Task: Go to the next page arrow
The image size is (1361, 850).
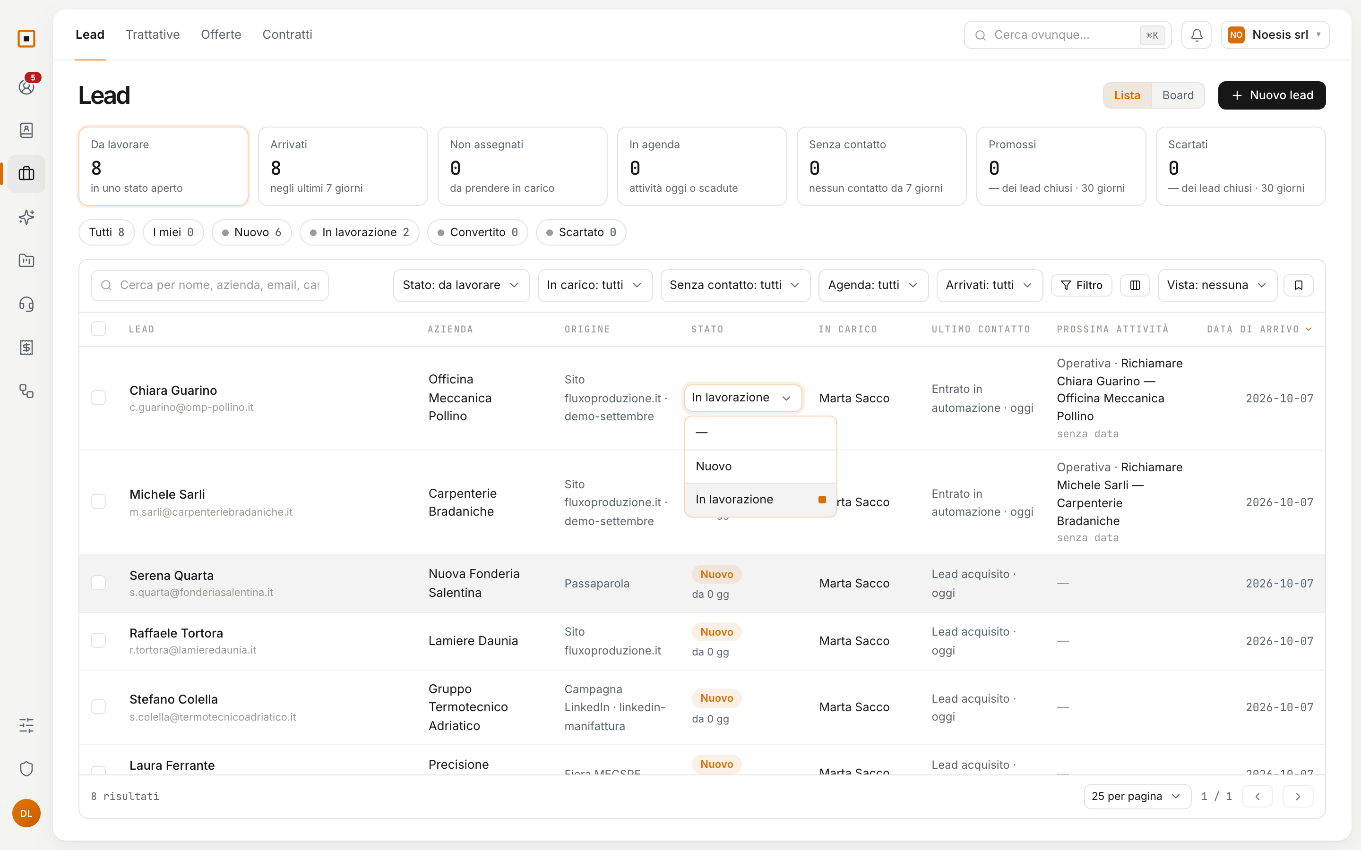Action: (x=1298, y=796)
